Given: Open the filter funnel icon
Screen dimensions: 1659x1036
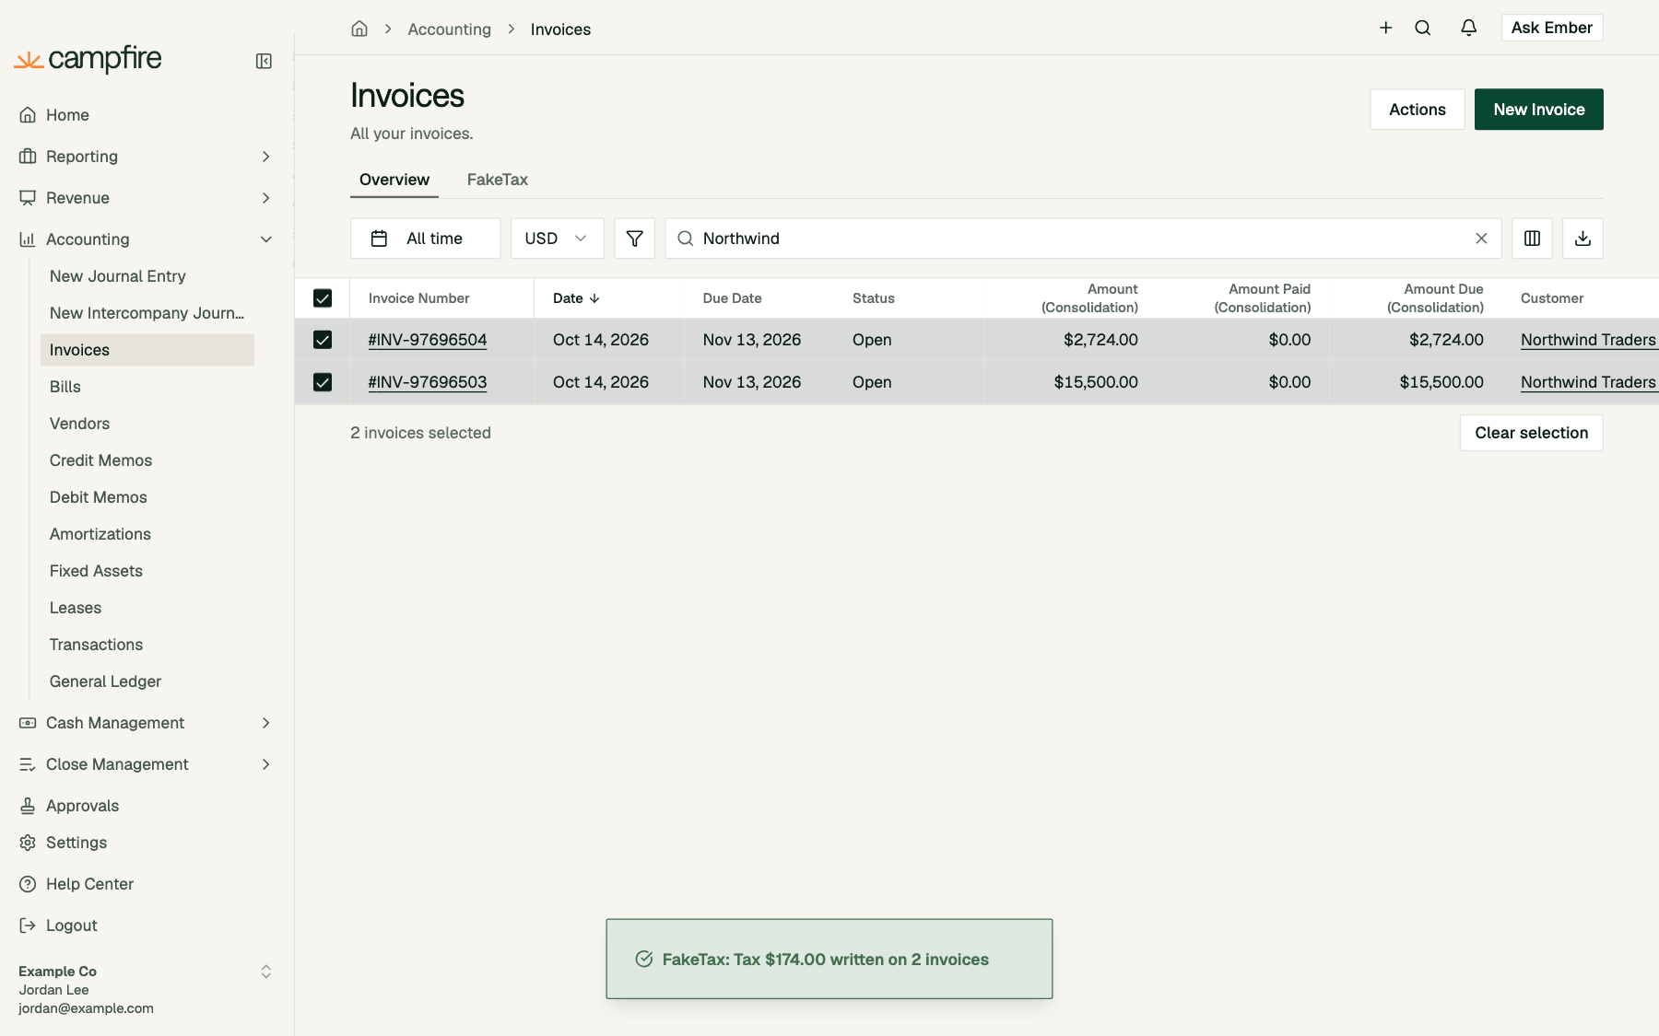Looking at the screenshot, I should [635, 239].
